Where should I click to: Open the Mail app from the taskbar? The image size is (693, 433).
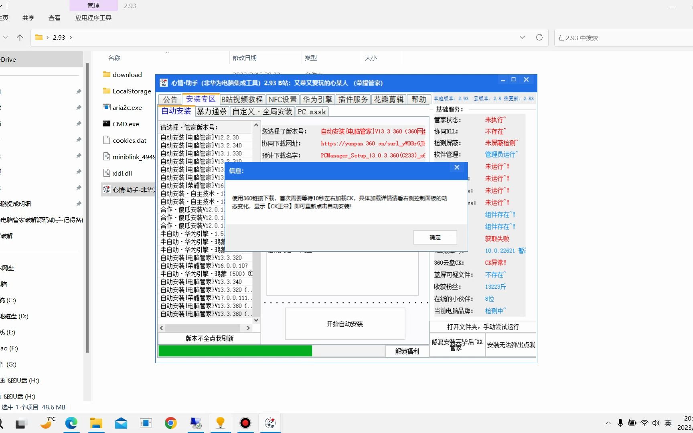click(x=121, y=423)
